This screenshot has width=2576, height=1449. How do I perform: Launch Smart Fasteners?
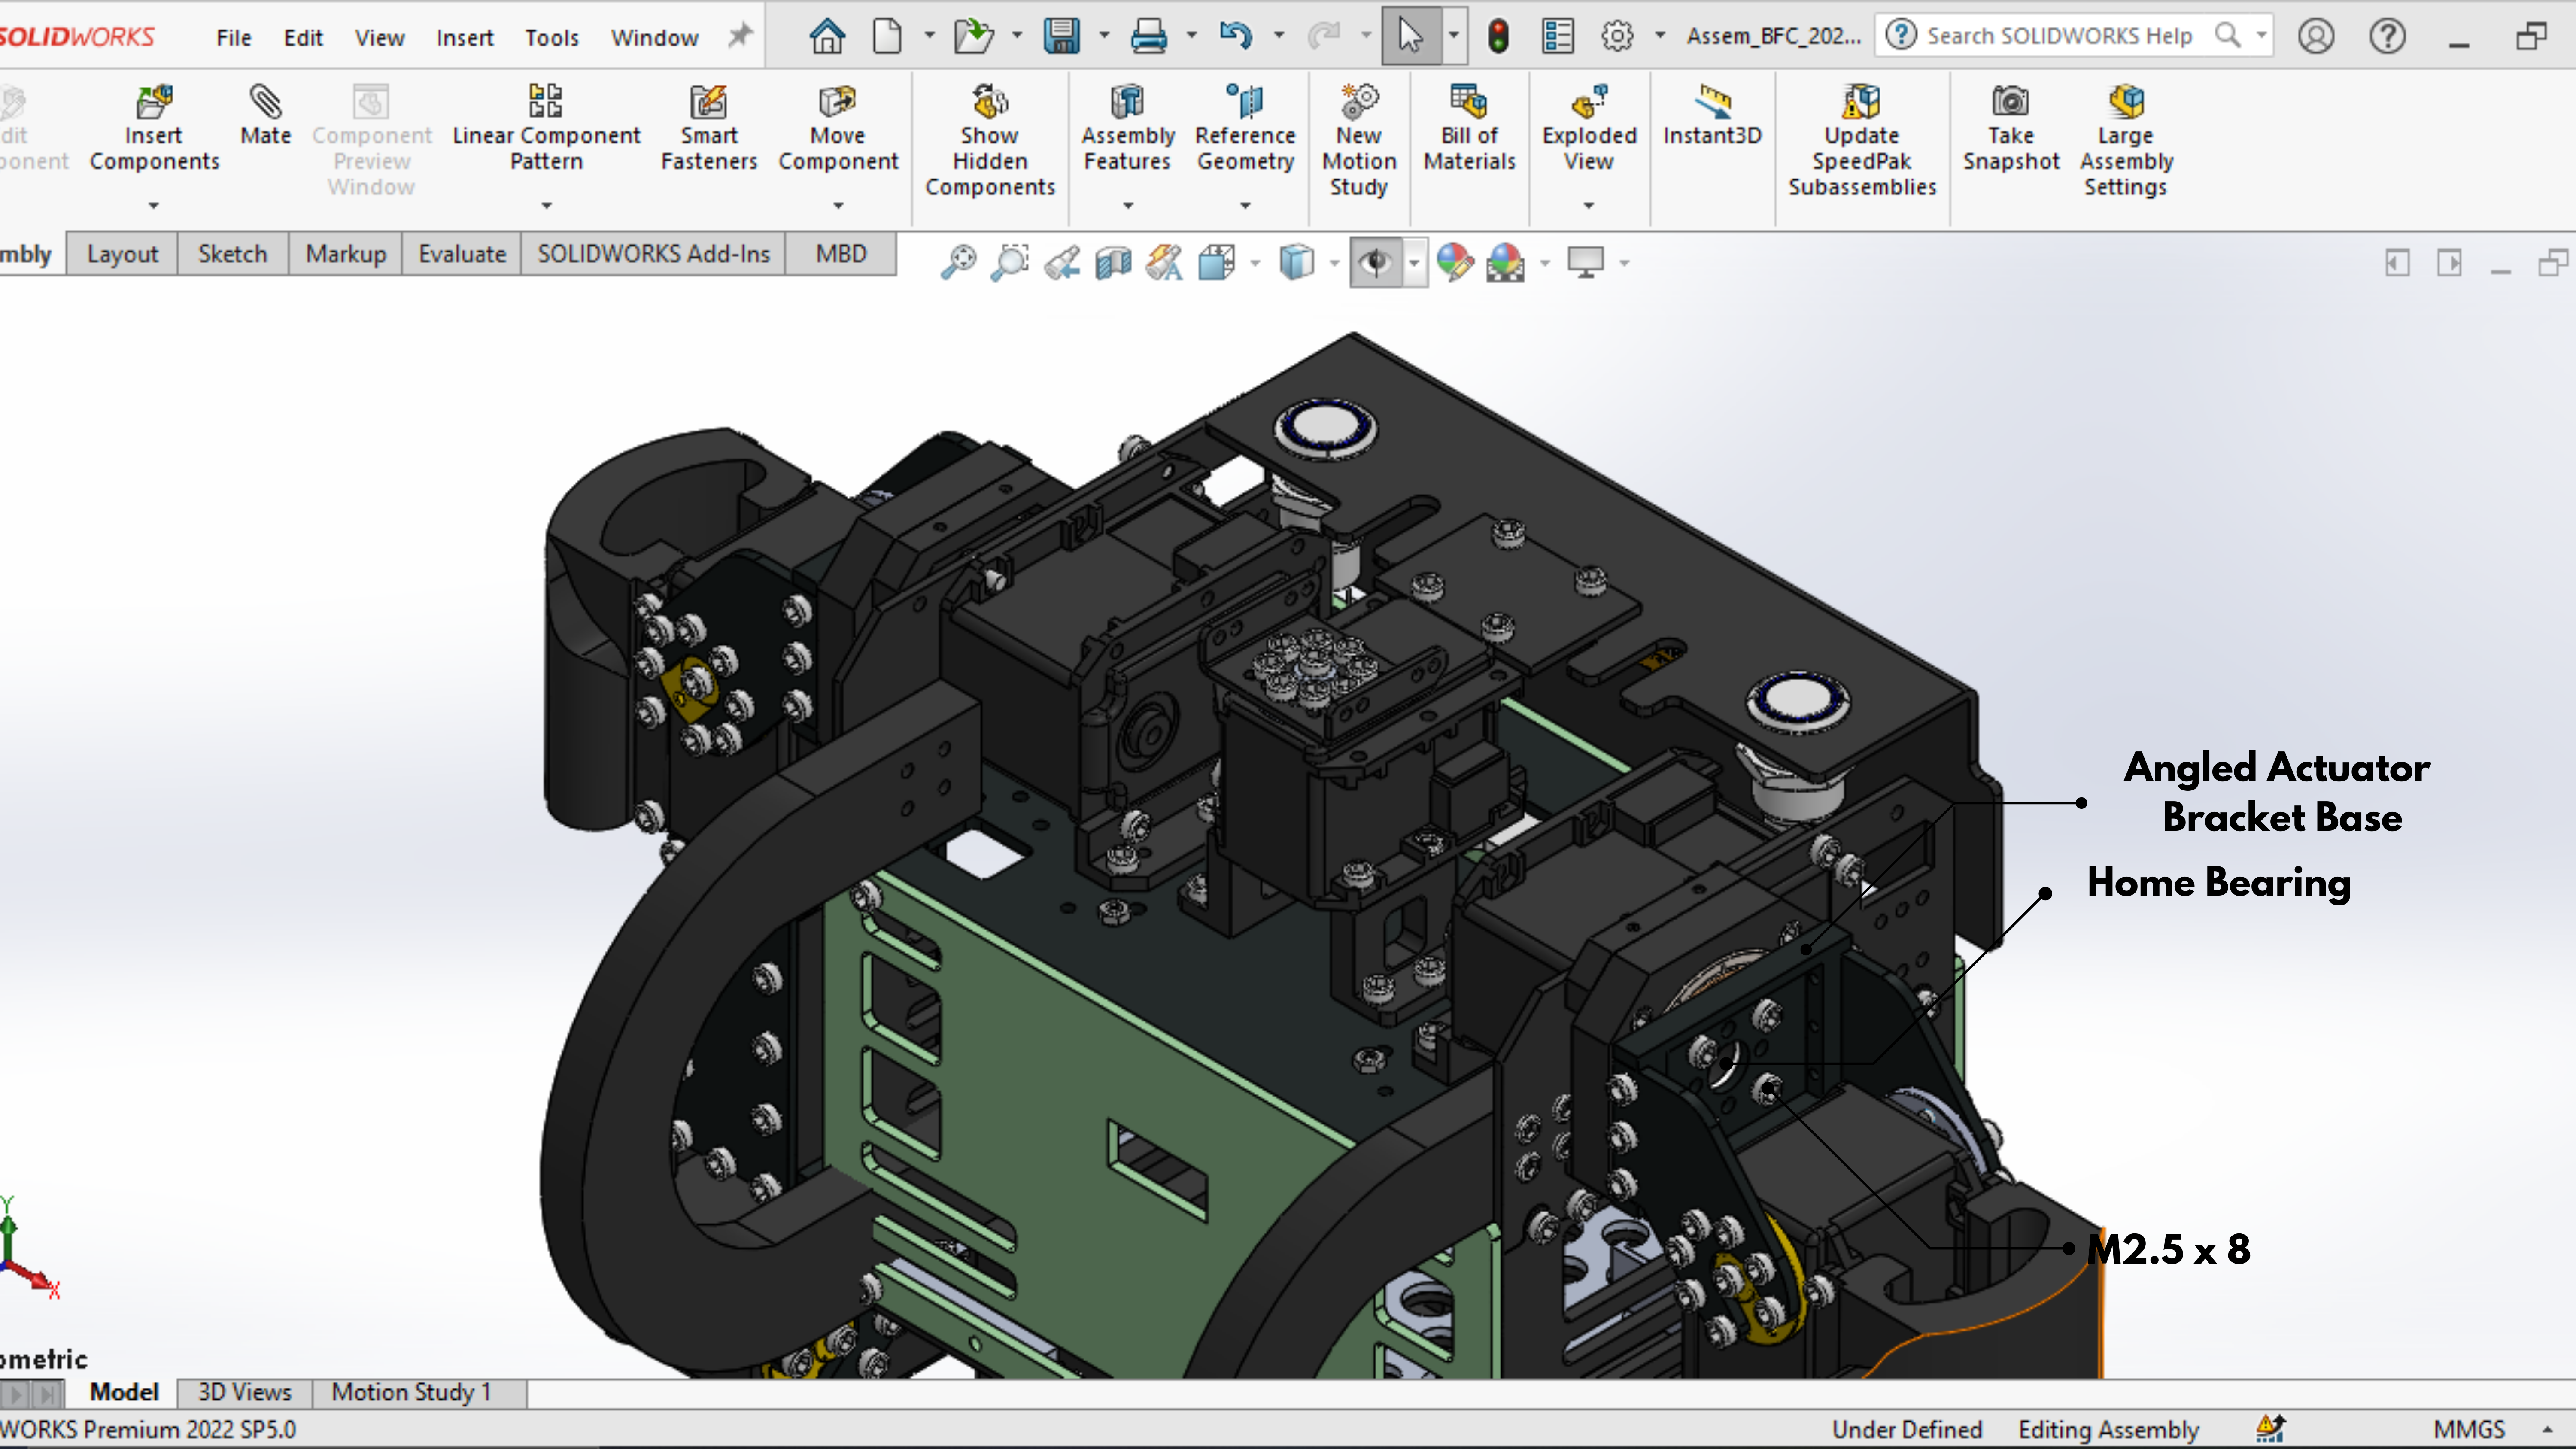point(709,128)
